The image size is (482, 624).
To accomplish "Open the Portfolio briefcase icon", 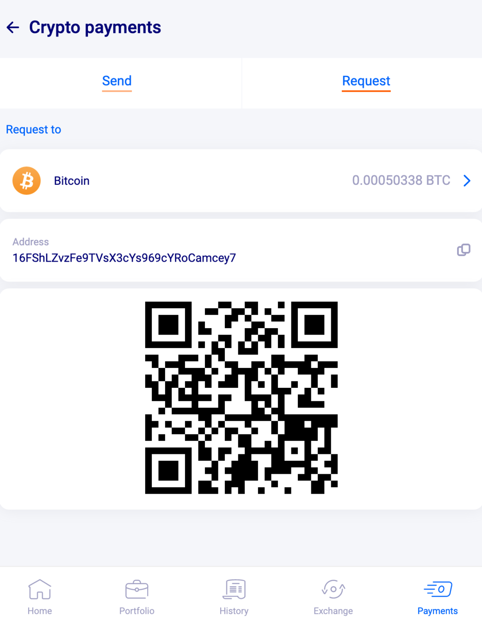I will coord(137,589).
